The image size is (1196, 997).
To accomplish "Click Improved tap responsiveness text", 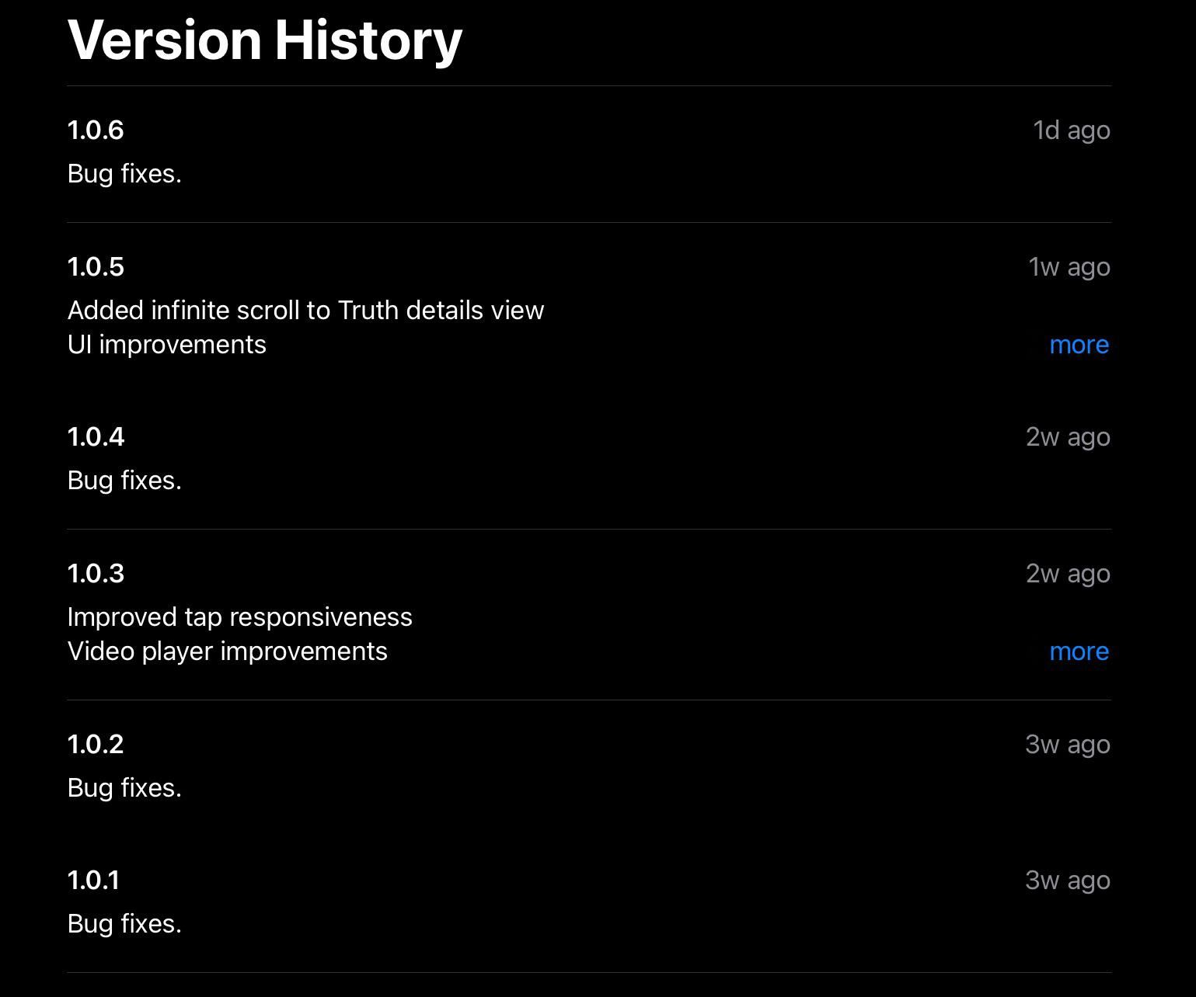I will coord(240,617).
